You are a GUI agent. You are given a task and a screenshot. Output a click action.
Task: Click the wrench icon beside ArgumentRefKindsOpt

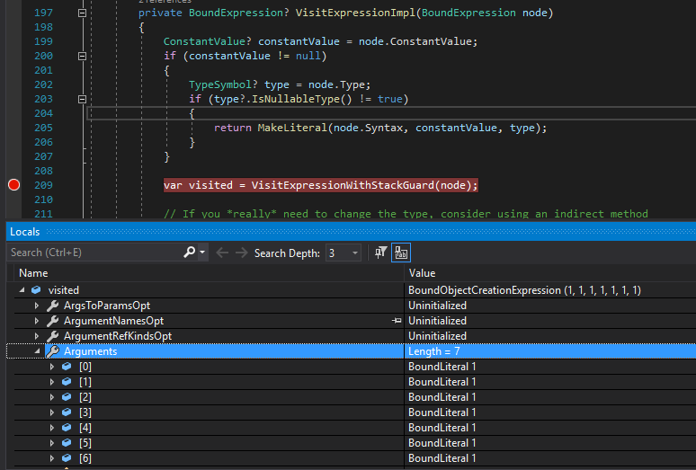(x=52, y=336)
